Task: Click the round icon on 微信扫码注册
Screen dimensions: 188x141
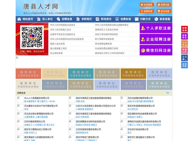Action: (x=143, y=50)
